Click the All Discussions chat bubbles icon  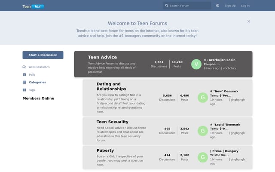[24, 67]
